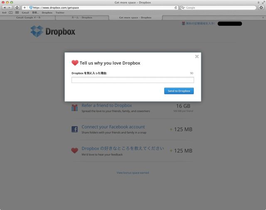266x210 pixels.
Task: Open the home page with the house icon
Action: tap(17, 7)
